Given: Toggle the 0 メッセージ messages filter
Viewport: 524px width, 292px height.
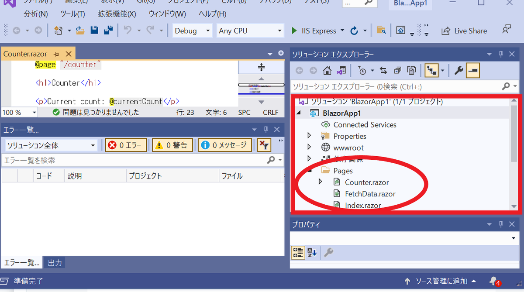Looking at the screenshot, I should [x=225, y=145].
